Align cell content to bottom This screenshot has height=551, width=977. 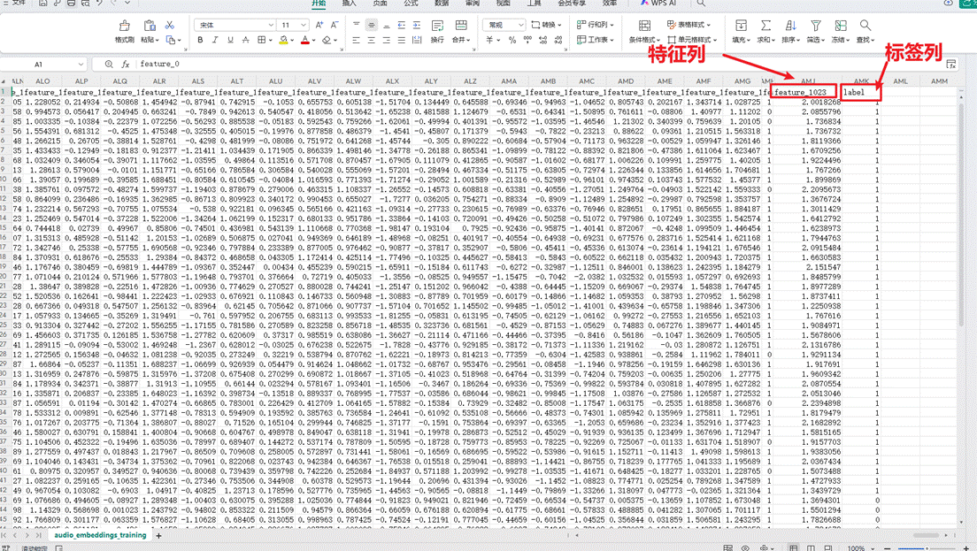pyautogui.click(x=387, y=25)
